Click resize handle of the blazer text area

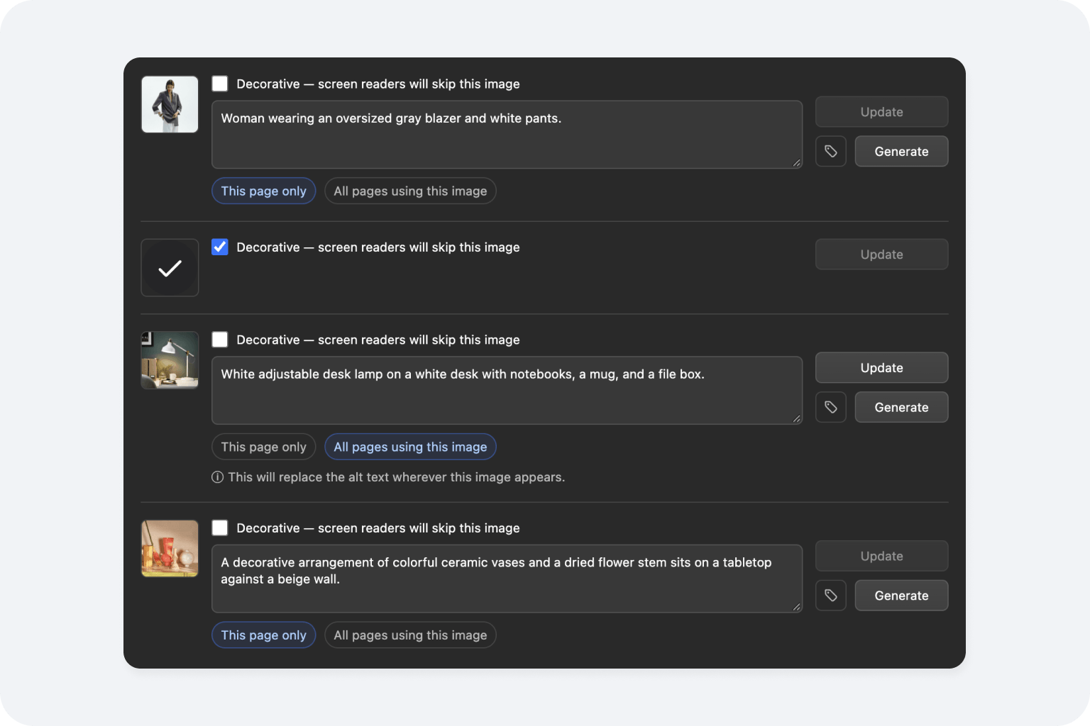pyautogui.click(x=796, y=163)
